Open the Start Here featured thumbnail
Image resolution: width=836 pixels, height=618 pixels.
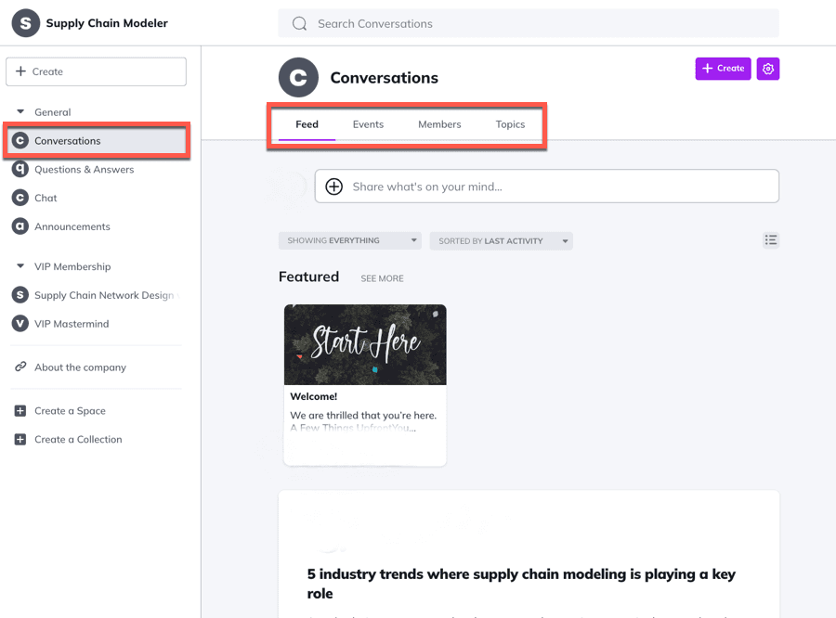365,344
